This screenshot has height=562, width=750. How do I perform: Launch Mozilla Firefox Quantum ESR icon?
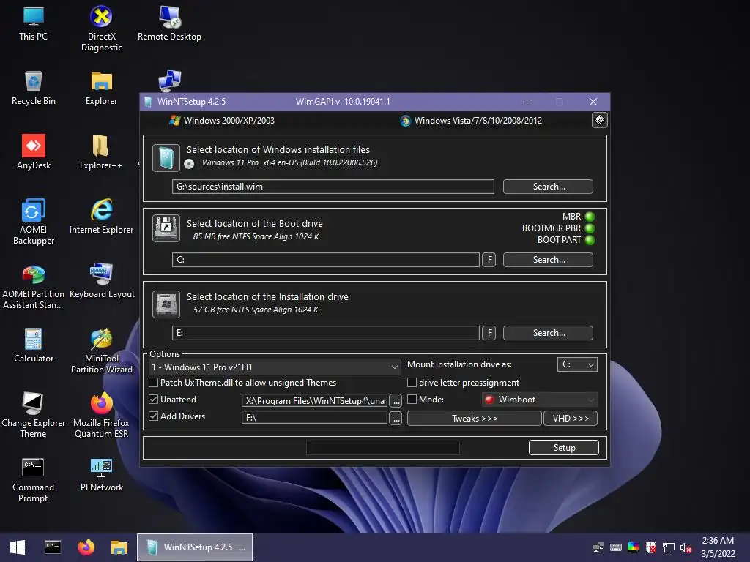pos(101,415)
